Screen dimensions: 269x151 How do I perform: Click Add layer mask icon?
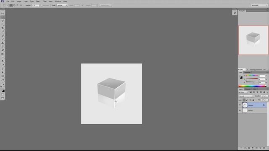[x=249, y=148]
